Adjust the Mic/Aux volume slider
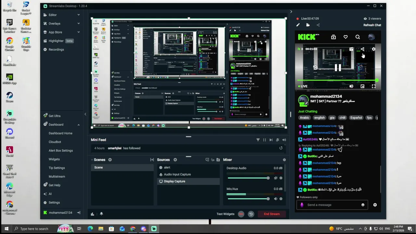The width and height of the screenshot is (416, 234). [248, 199]
